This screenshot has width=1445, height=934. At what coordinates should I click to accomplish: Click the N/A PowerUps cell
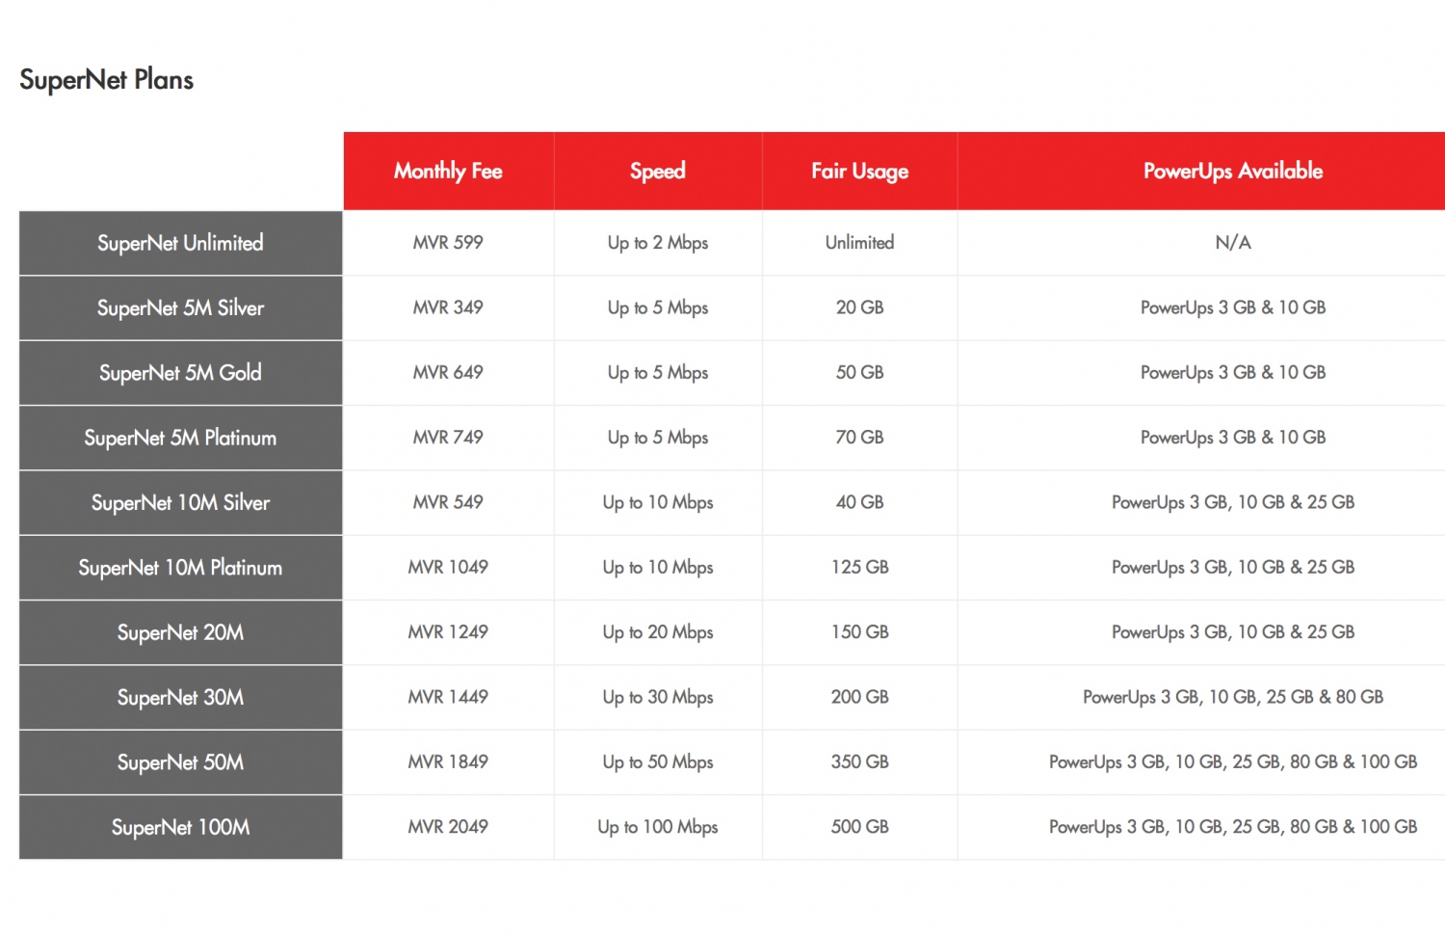point(1232,243)
